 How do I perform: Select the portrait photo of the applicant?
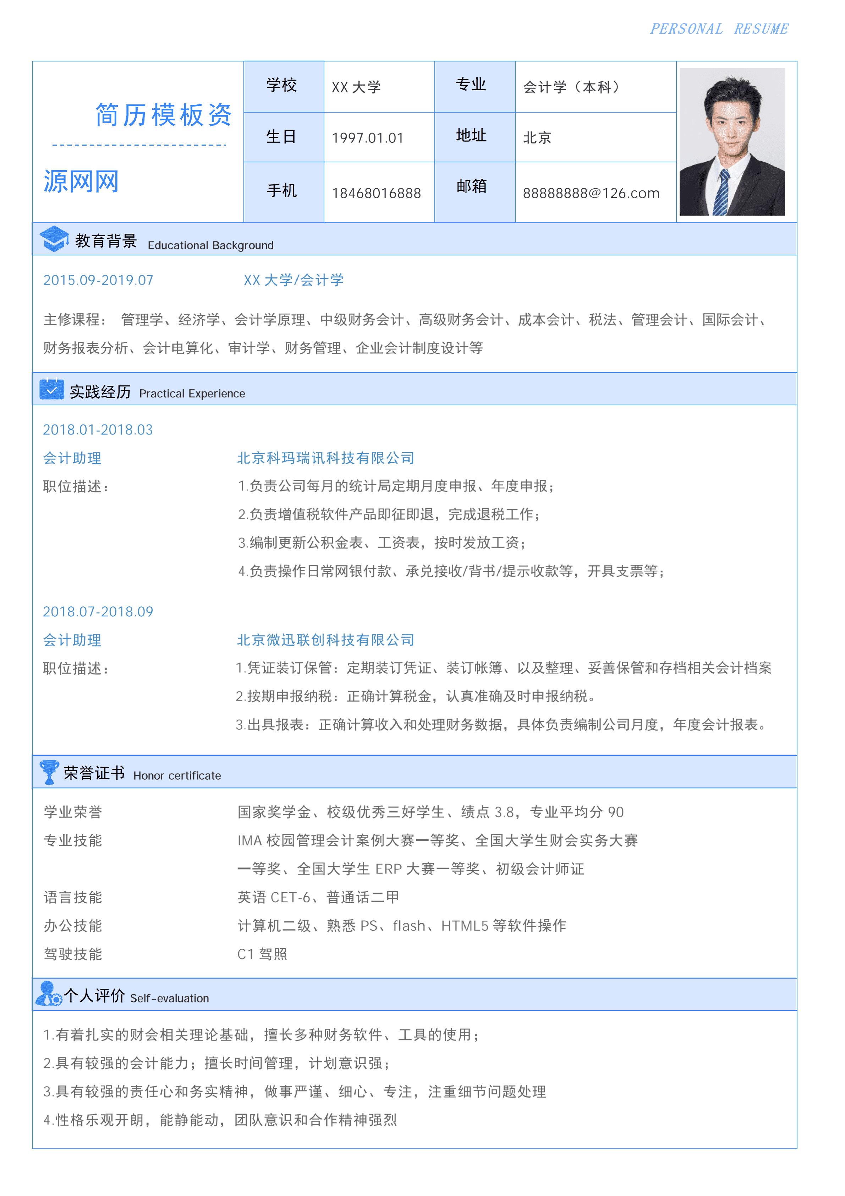(x=731, y=142)
